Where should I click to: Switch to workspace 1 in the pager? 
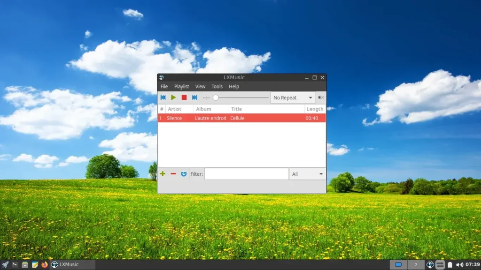point(398,265)
